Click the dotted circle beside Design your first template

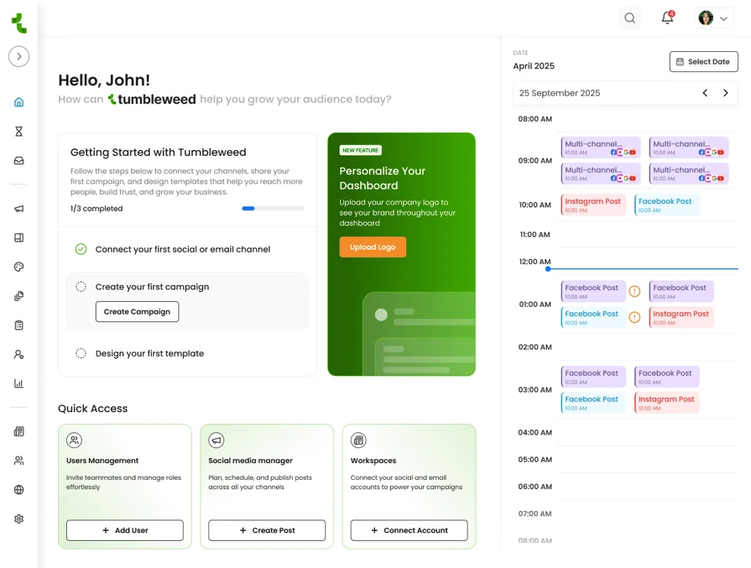tap(81, 353)
